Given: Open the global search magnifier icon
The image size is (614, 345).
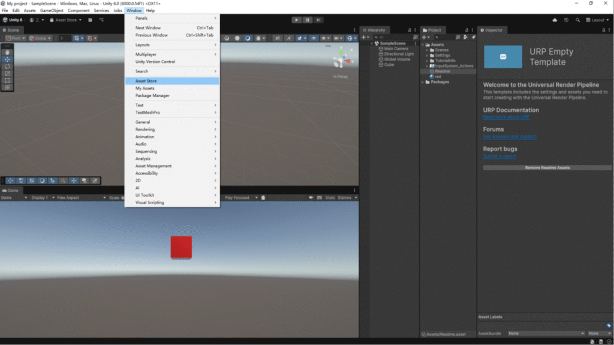Looking at the screenshot, I should click(x=577, y=20).
